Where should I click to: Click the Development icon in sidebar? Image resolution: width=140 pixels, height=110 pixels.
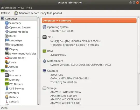pyautogui.click(x=7, y=58)
